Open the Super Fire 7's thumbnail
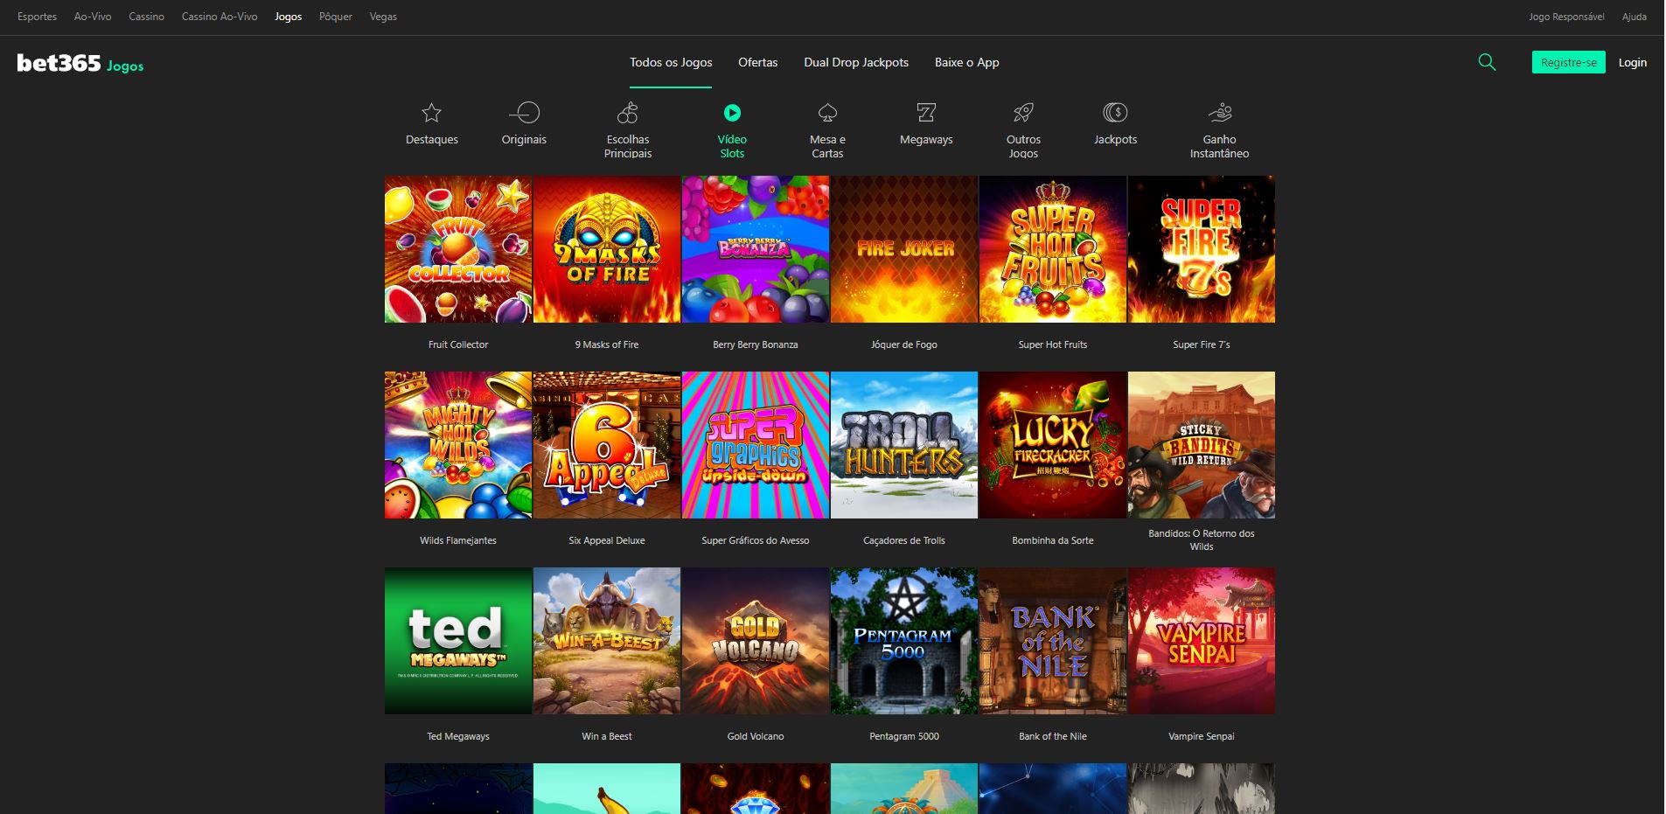 point(1202,249)
